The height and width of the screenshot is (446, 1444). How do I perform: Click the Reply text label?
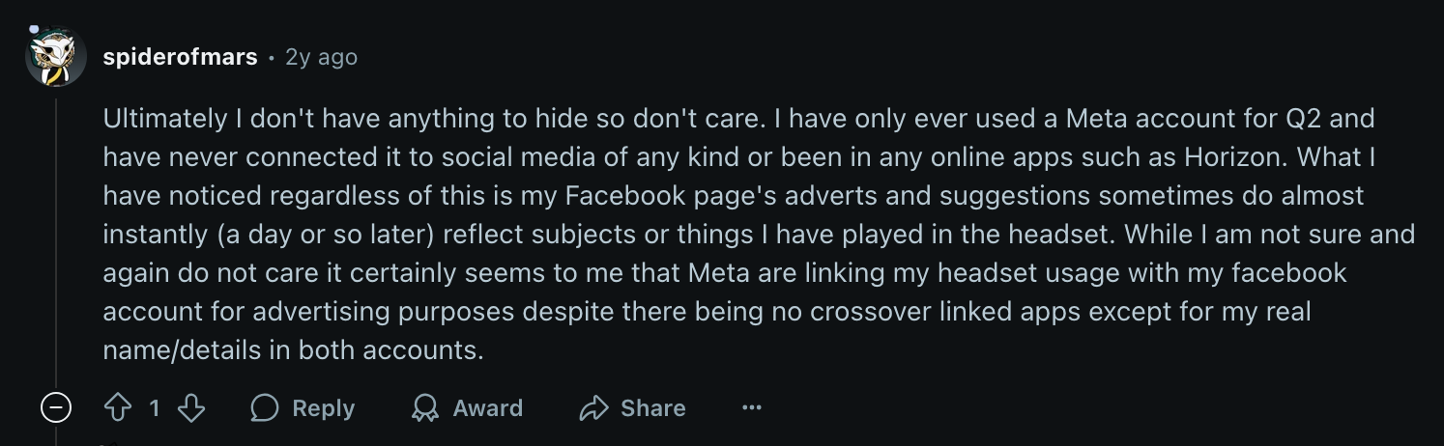(323, 408)
